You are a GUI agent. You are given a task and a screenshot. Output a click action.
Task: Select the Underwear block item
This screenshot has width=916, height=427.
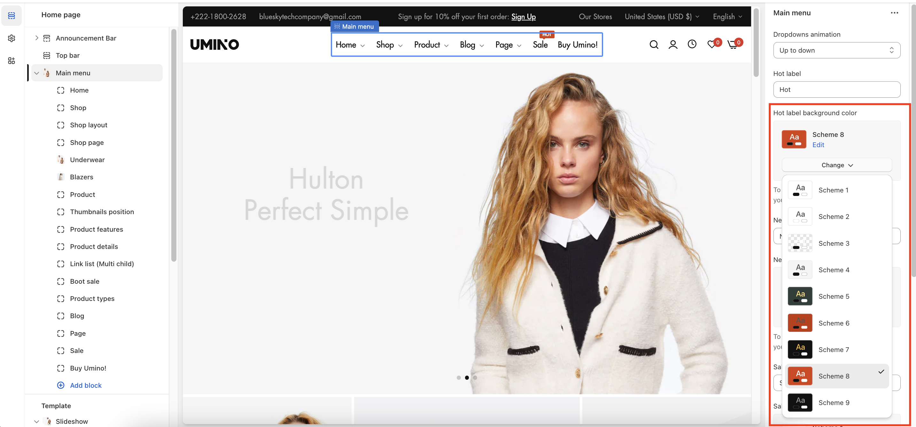(x=87, y=160)
